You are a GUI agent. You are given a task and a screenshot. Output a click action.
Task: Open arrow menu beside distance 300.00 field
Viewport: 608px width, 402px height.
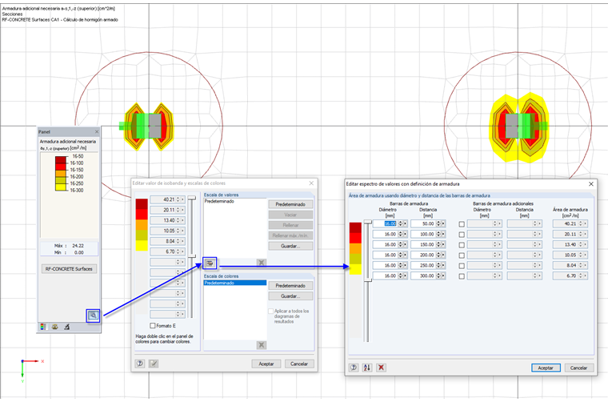(x=443, y=275)
